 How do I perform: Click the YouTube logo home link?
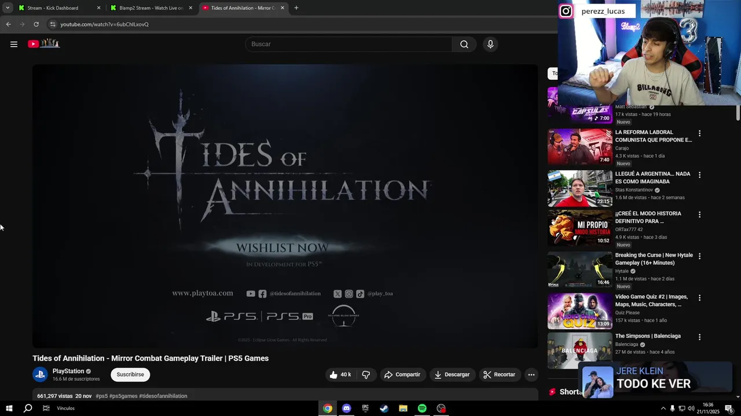[x=43, y=44]
